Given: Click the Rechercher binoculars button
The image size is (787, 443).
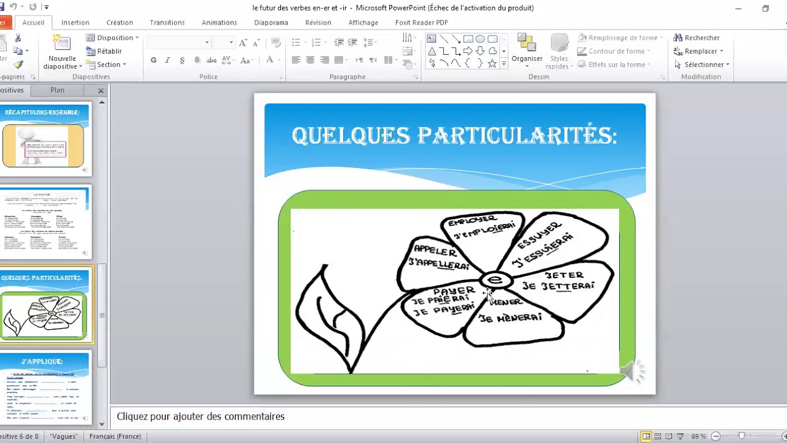Looking at the screenshot, I should 697,38.
